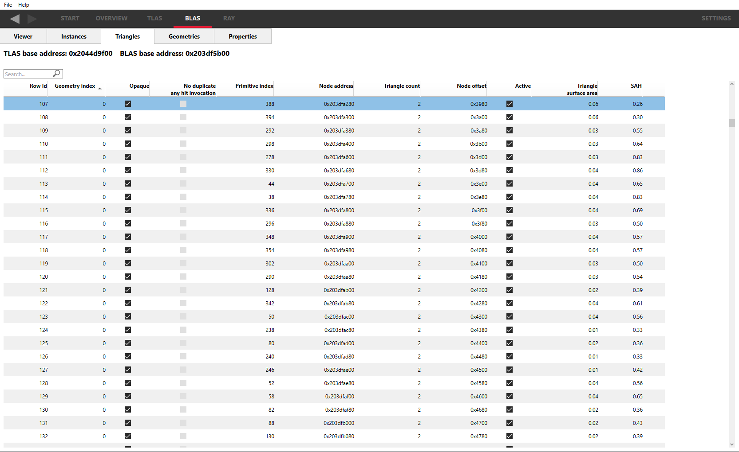
Task: Open SETTINGS in the top bar
Action: click(x=716, y=18)
